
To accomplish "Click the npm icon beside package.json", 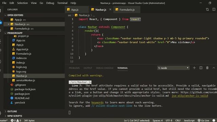I will pos(12,94).
